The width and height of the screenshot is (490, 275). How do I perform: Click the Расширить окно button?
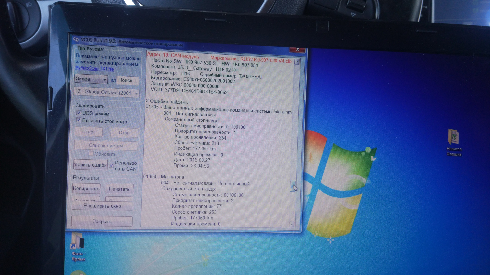coord(102,206)
